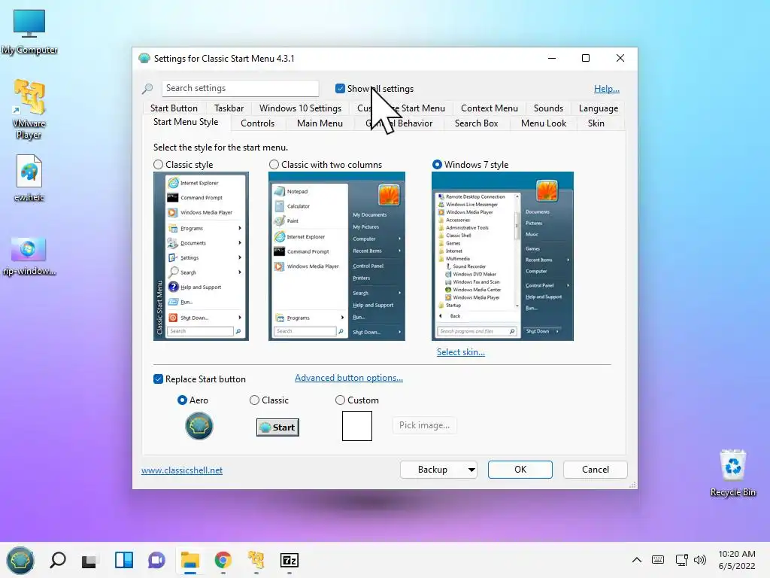The image size is (770, 578).
Task: Click the Pick image button
Action: 424,425
